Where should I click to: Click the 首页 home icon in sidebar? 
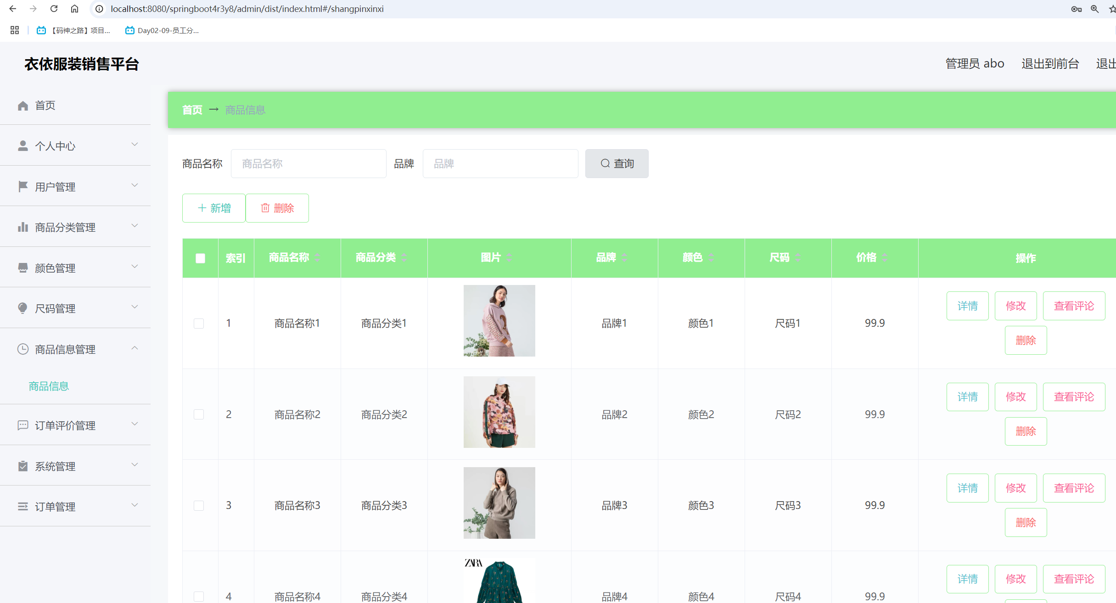click(23, 105)
